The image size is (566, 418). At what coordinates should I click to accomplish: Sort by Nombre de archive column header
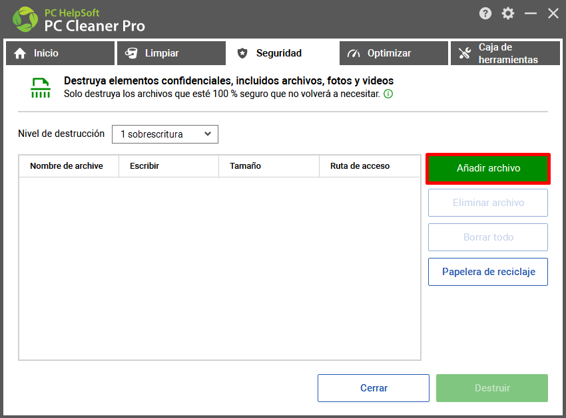[67, 166]
